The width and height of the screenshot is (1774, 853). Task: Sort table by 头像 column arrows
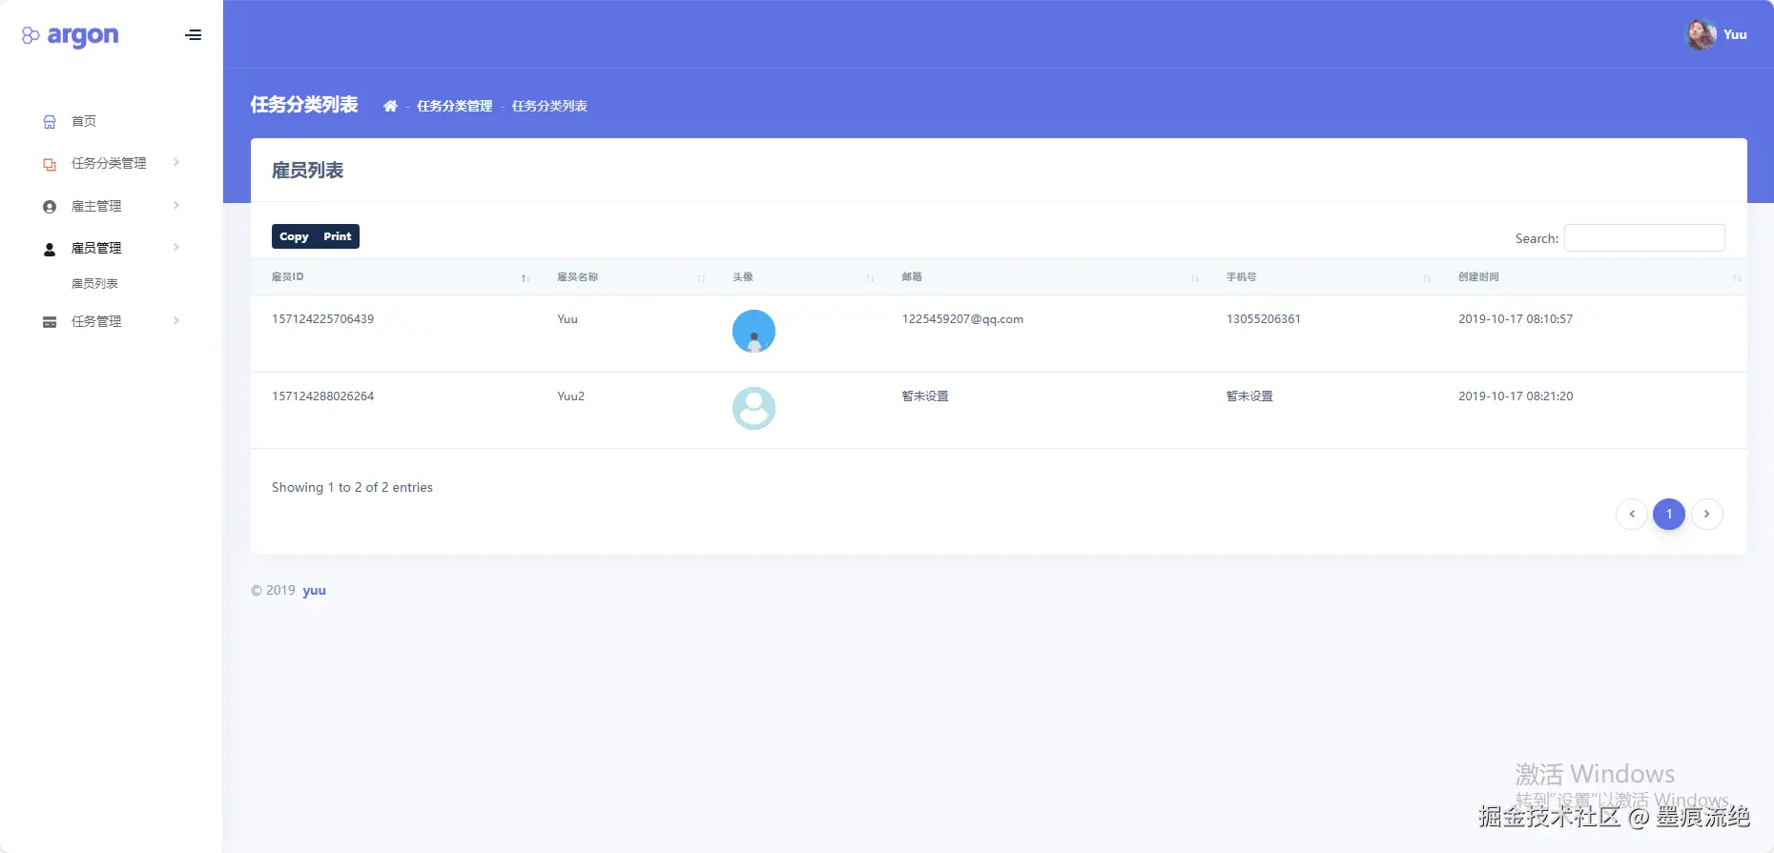(870, 277)
